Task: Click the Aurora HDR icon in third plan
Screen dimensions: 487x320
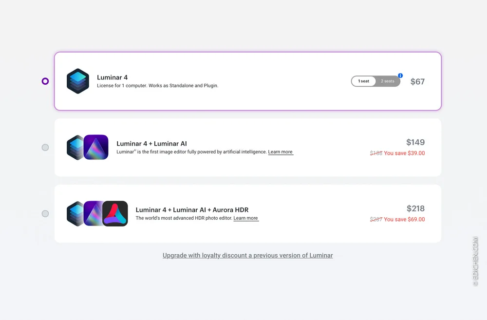Action: point(115,213)
